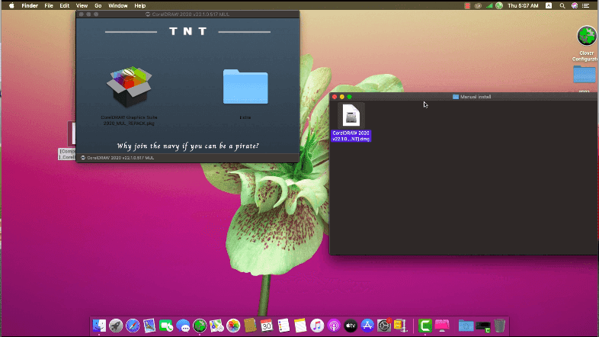The height and width of the screenshot is (337, 599).
Task: Open Reminders in the Dock
Action: click(x=283, y=326)
